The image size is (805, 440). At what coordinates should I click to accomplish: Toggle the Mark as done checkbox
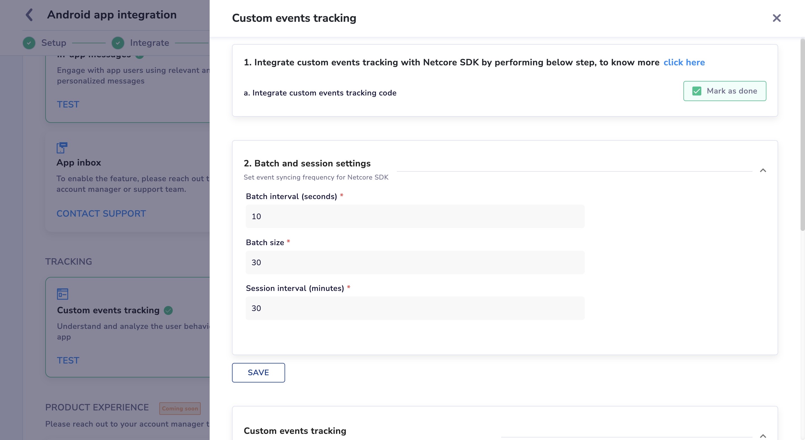[x=697, y=91]
